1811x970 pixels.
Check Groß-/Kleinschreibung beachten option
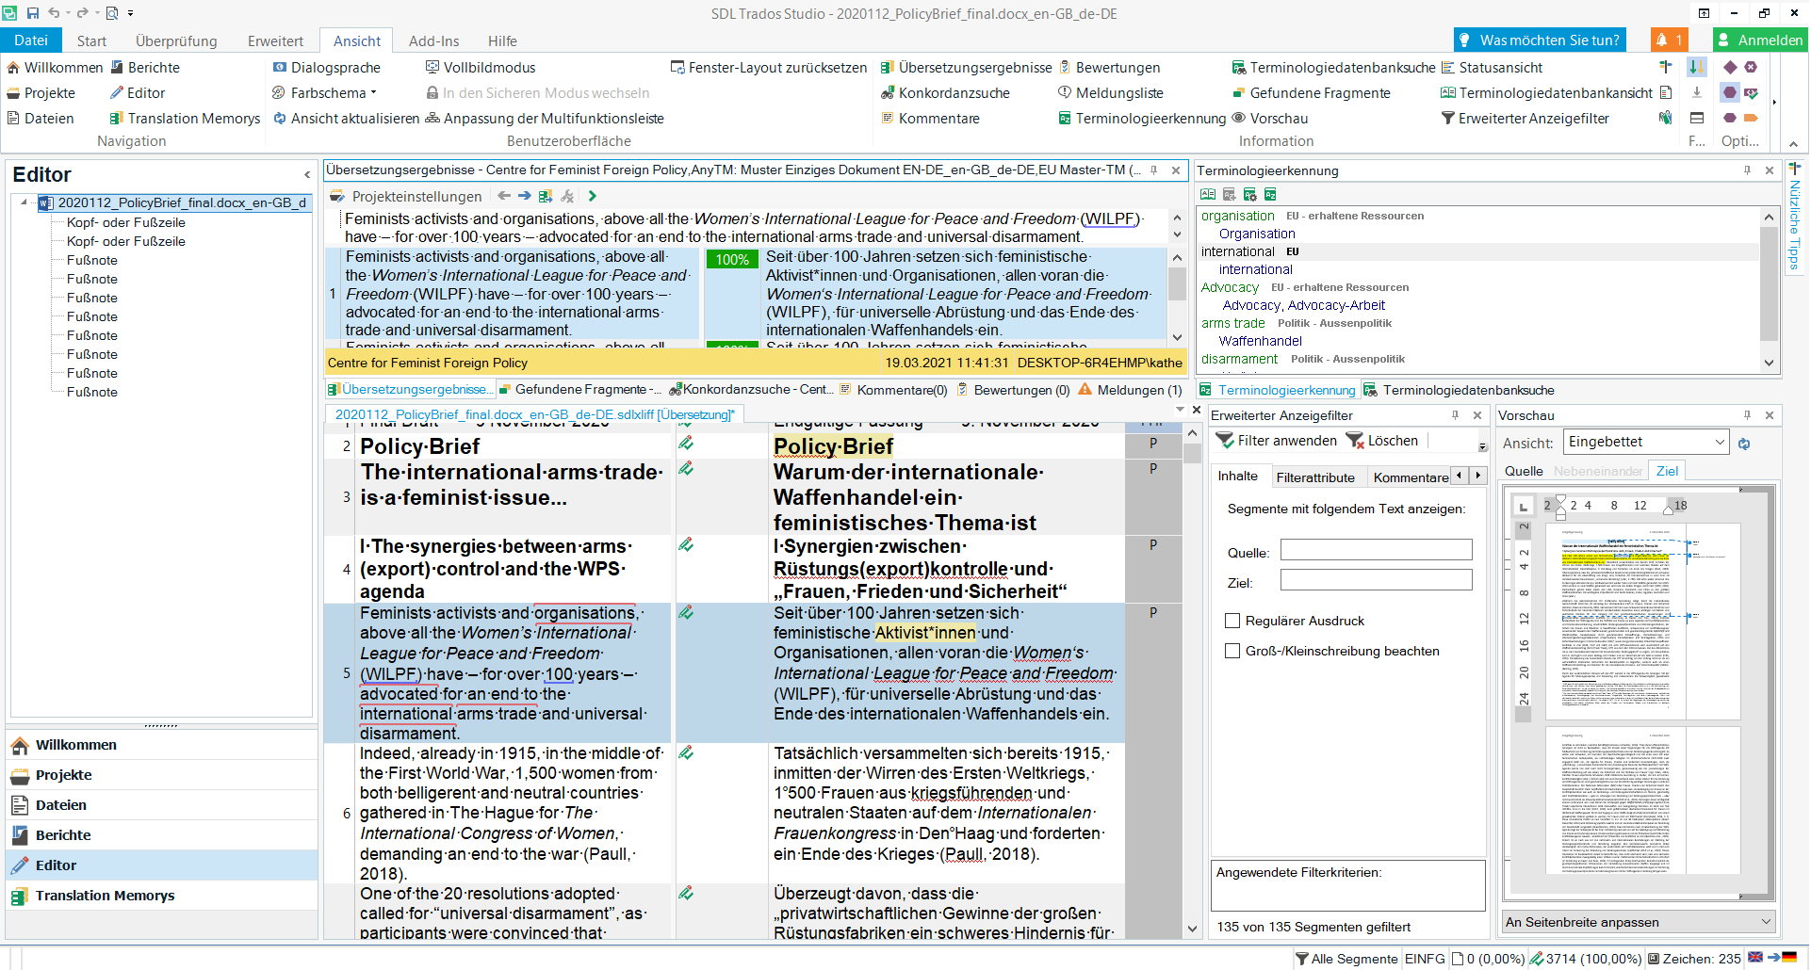click(x=1232, y=652)
